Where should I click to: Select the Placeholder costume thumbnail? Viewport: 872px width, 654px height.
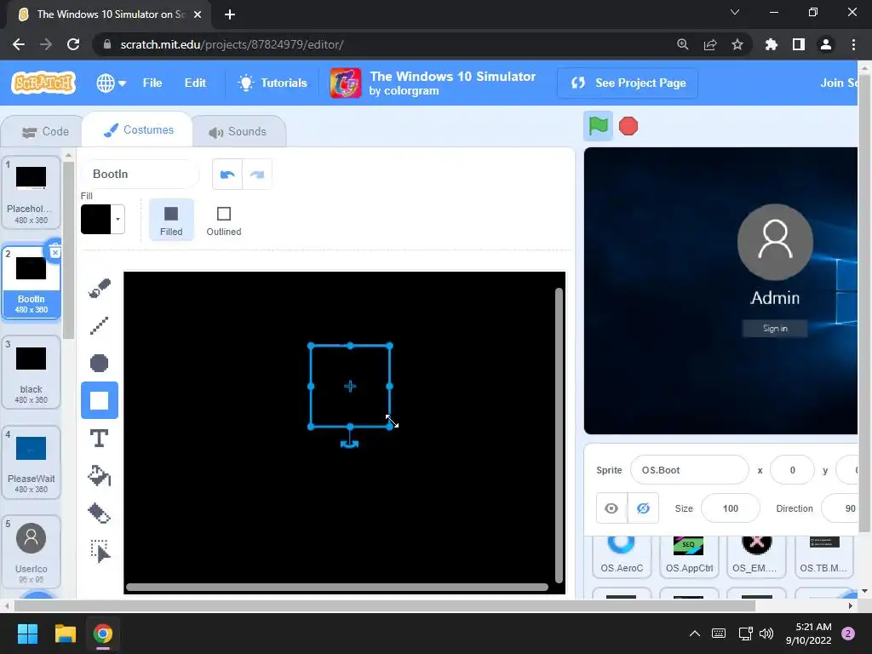pyautogui.click(x=32, y=192)
